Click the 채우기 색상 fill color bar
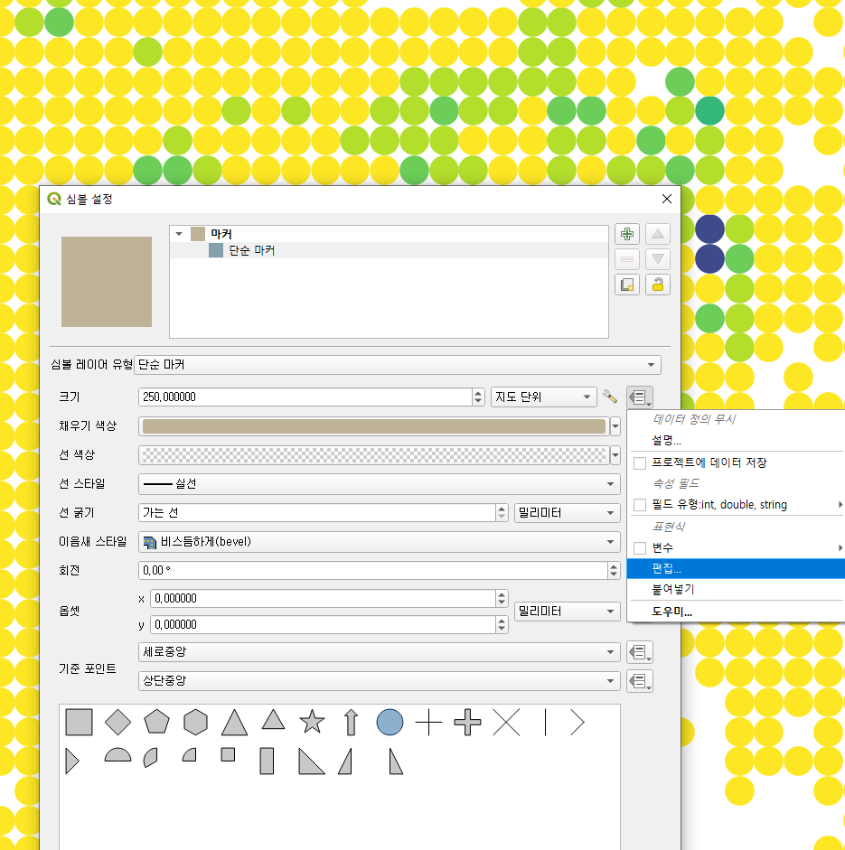 pyautogui.click(x=373, y=426)
